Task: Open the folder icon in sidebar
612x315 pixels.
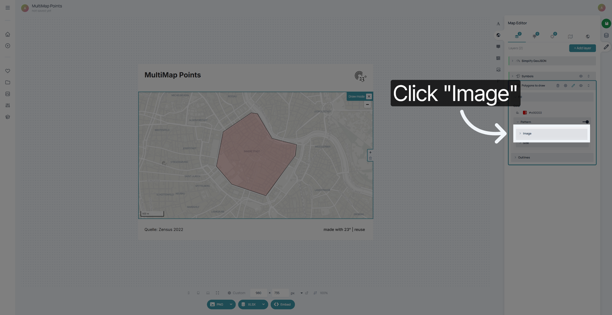Action: click(8, 82)
